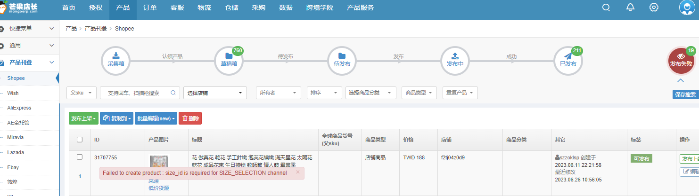This screenshot has height=196, width=699.
Task: Open the 数据 top menu
Action: [x=286, y=8]
